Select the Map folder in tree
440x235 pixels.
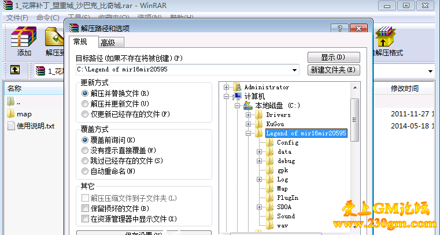point(282,188)
